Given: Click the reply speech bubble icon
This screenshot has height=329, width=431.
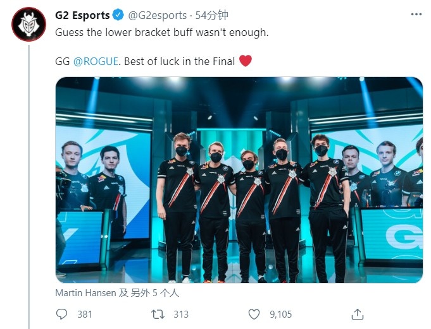Looking at the screenshot, I should 61,314.
